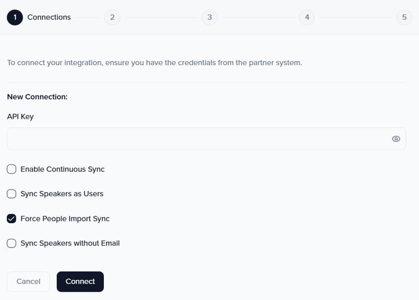Show API key with the eye icon
The height and width of the screenshot is (300, 419).
pyautogui.click(x=396, y=139)
